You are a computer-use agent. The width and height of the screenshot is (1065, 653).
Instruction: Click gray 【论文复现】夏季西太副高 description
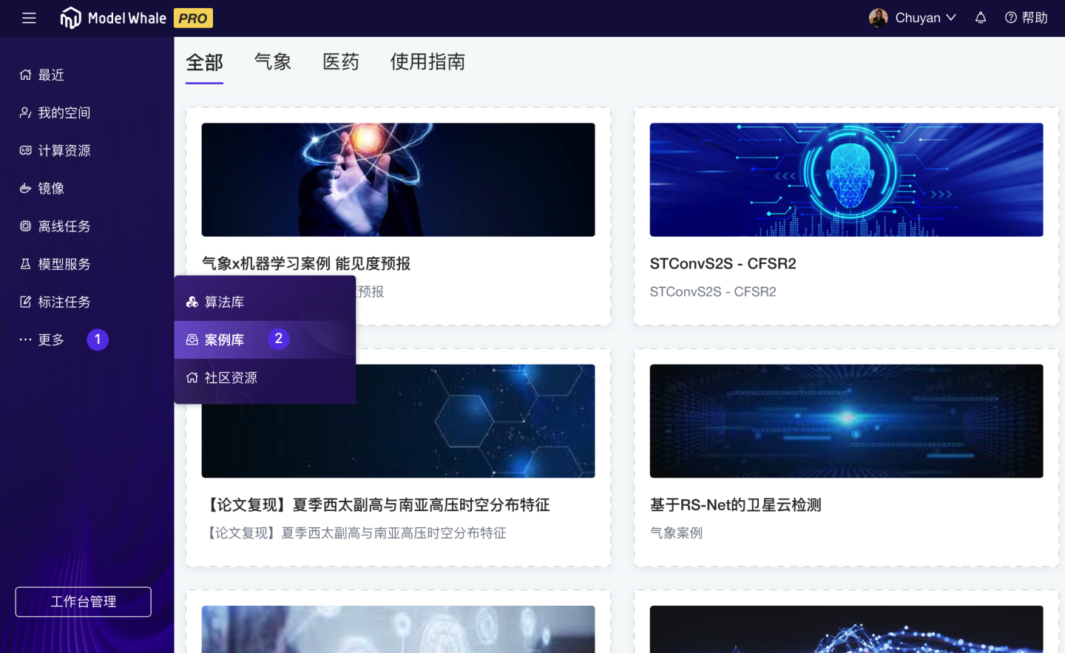(x=354, y=532)
